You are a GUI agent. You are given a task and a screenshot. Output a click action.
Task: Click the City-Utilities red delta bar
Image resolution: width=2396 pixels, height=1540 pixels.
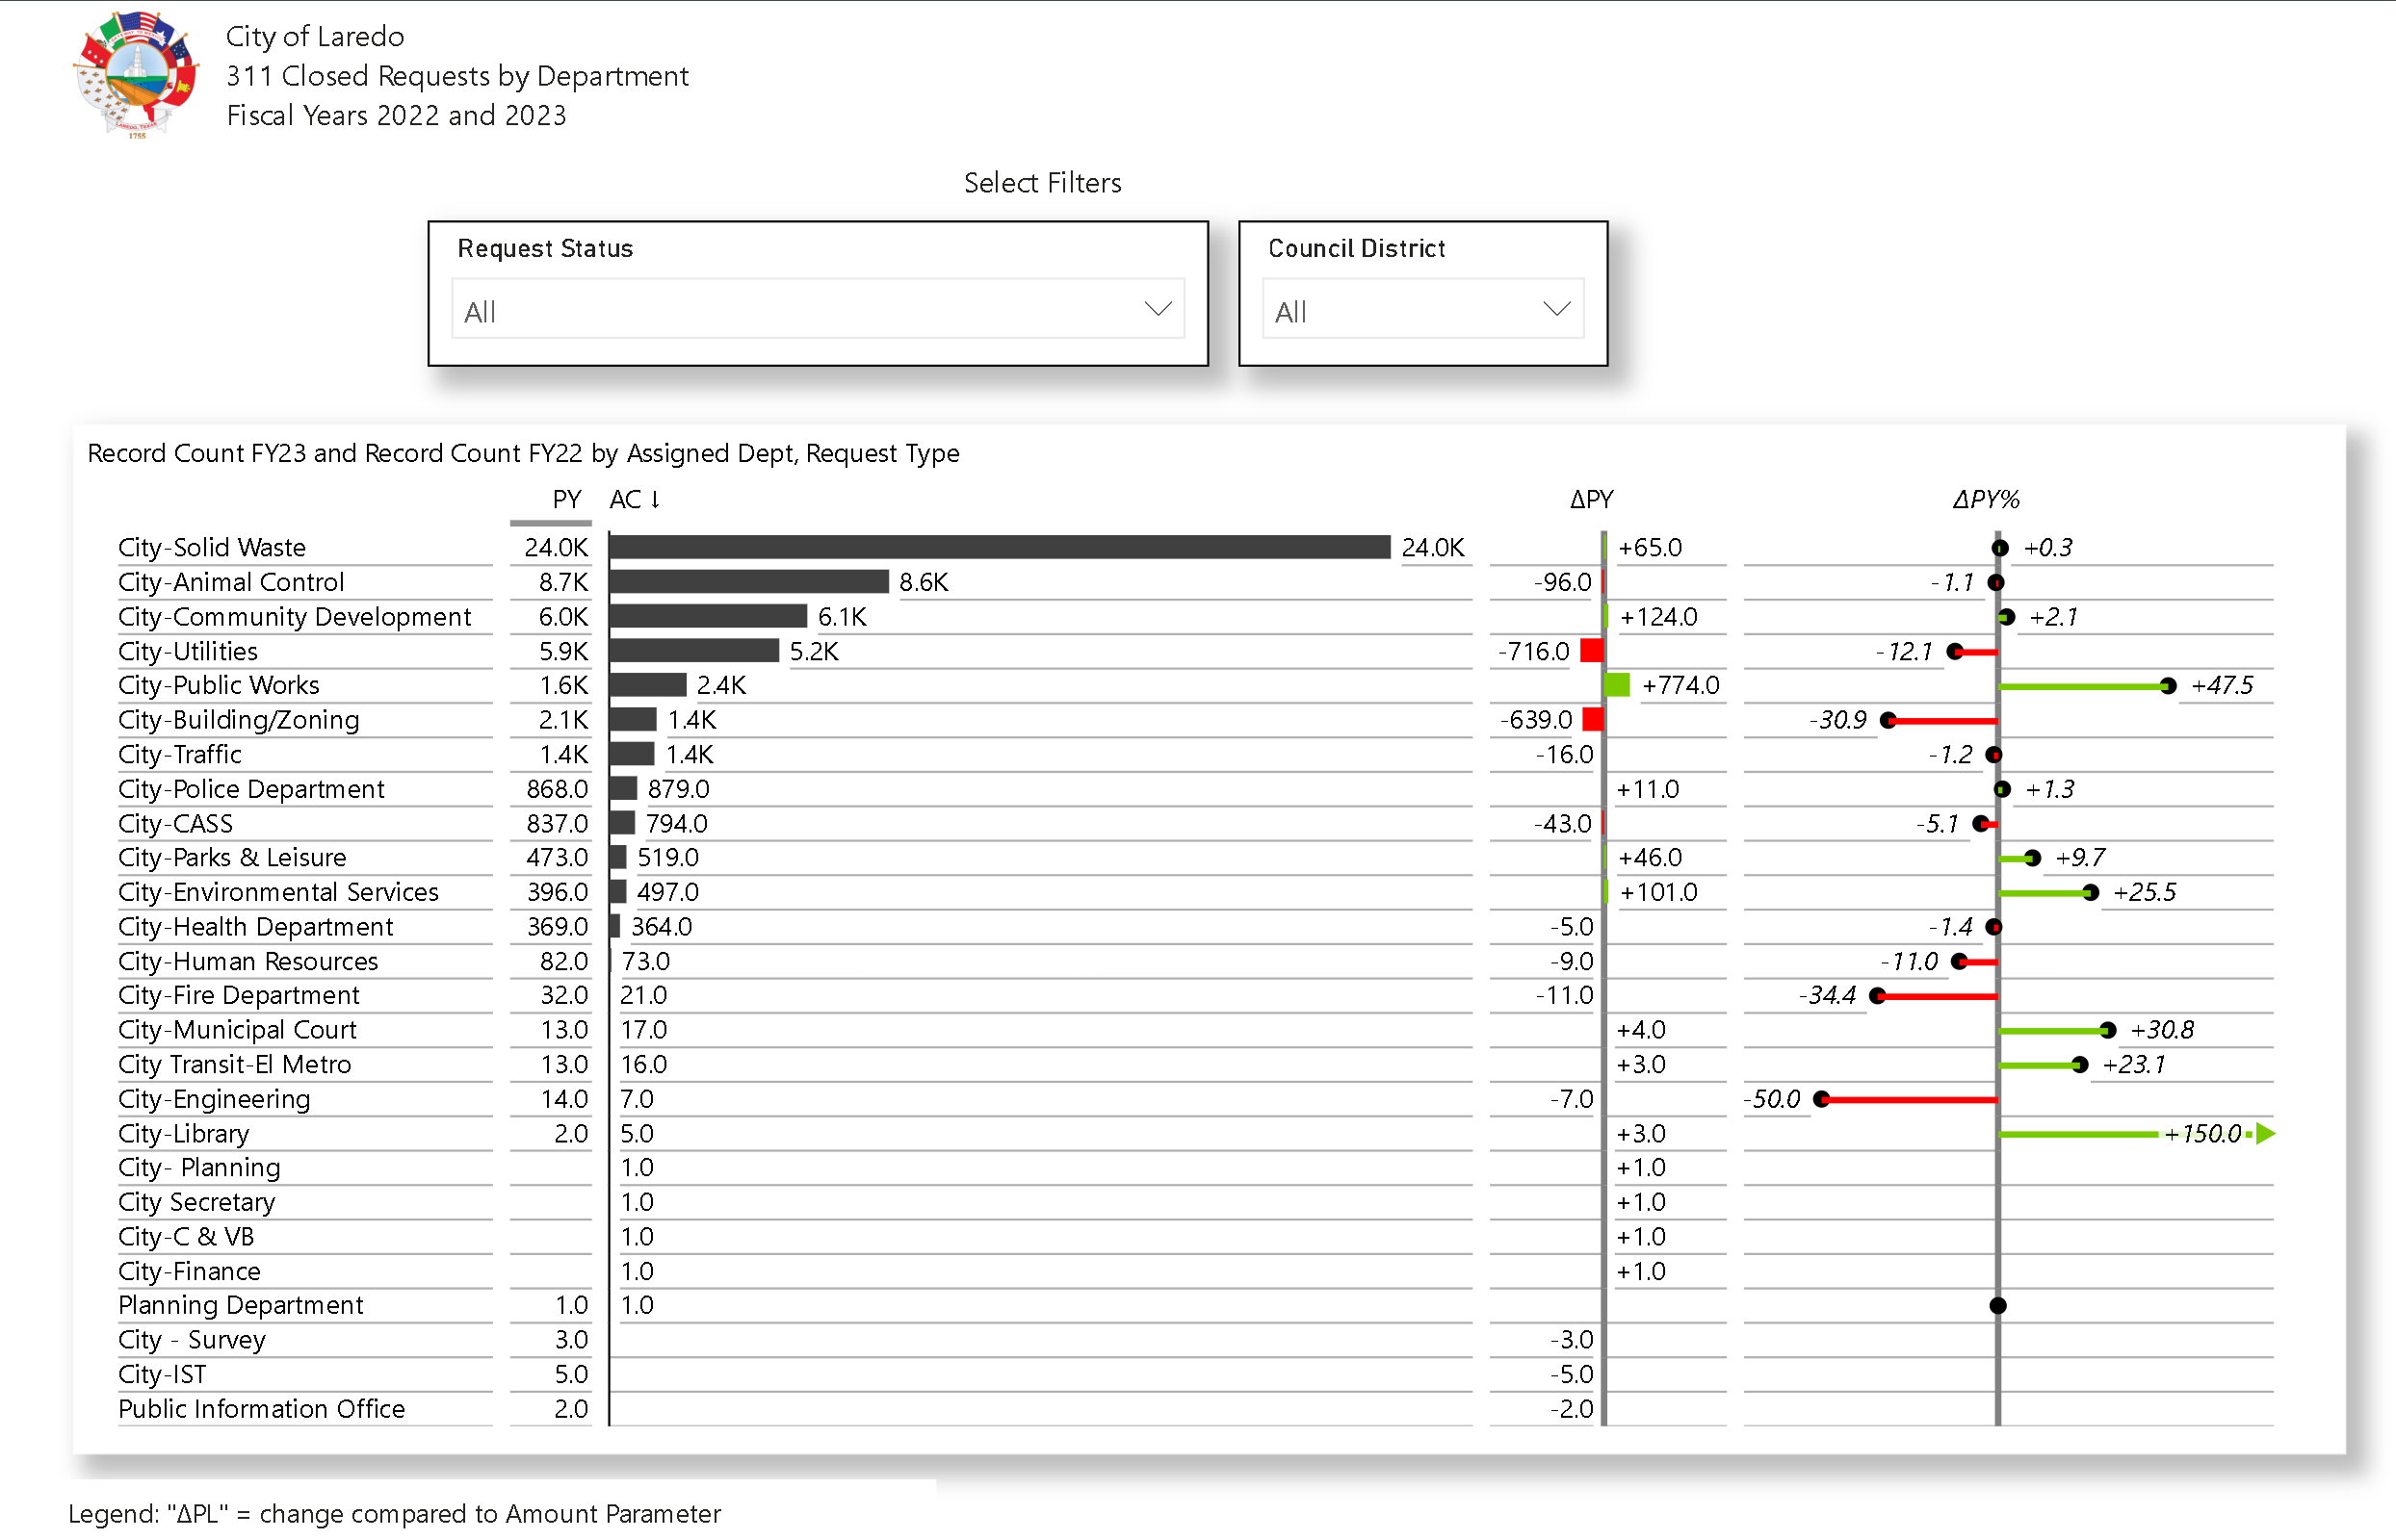tap(1592, 652)
